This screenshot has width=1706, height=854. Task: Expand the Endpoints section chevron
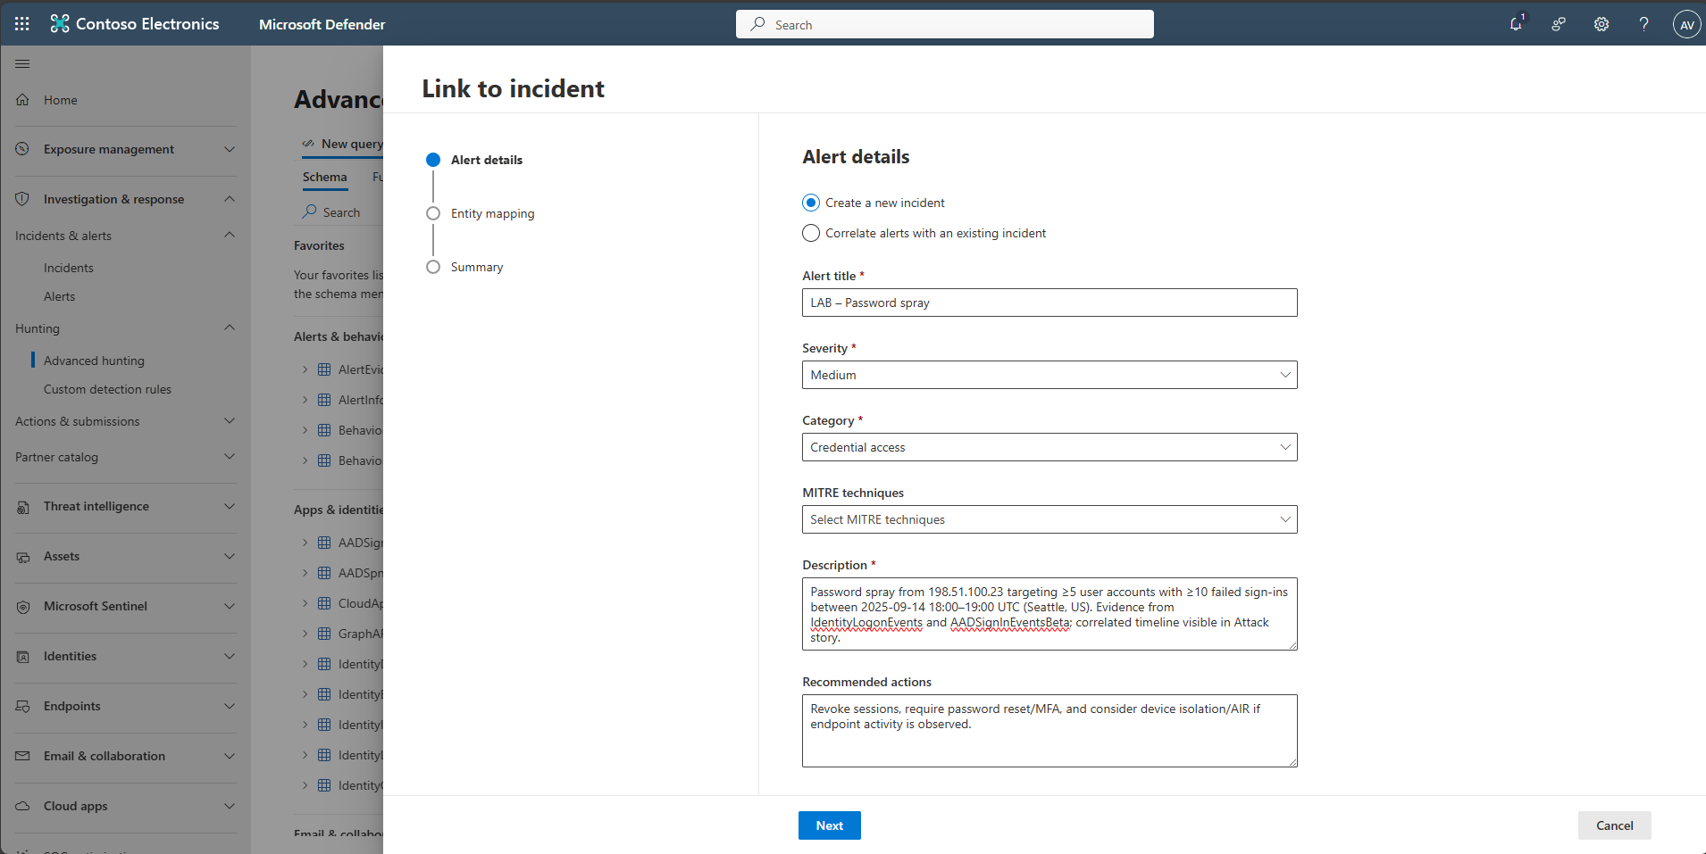(230, 706)
